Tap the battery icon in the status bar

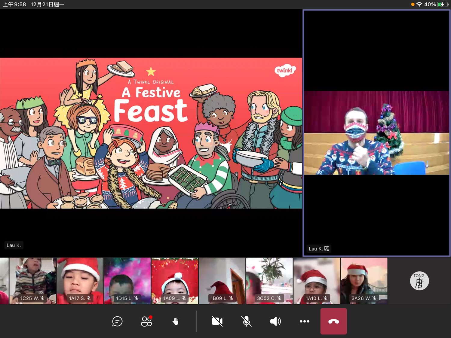pyautogui.click(x=443, y=5)
